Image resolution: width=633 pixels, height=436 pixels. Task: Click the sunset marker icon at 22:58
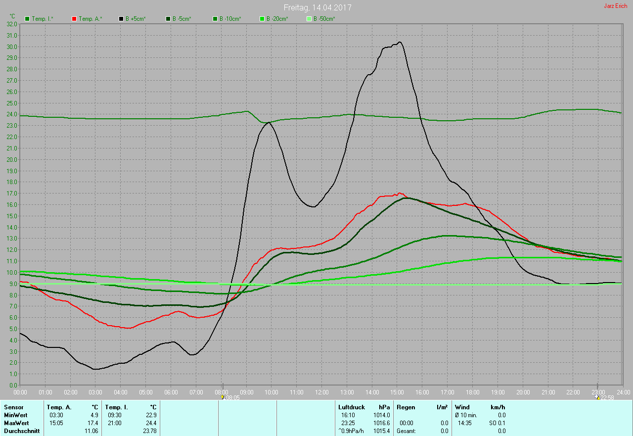(597, 397)
